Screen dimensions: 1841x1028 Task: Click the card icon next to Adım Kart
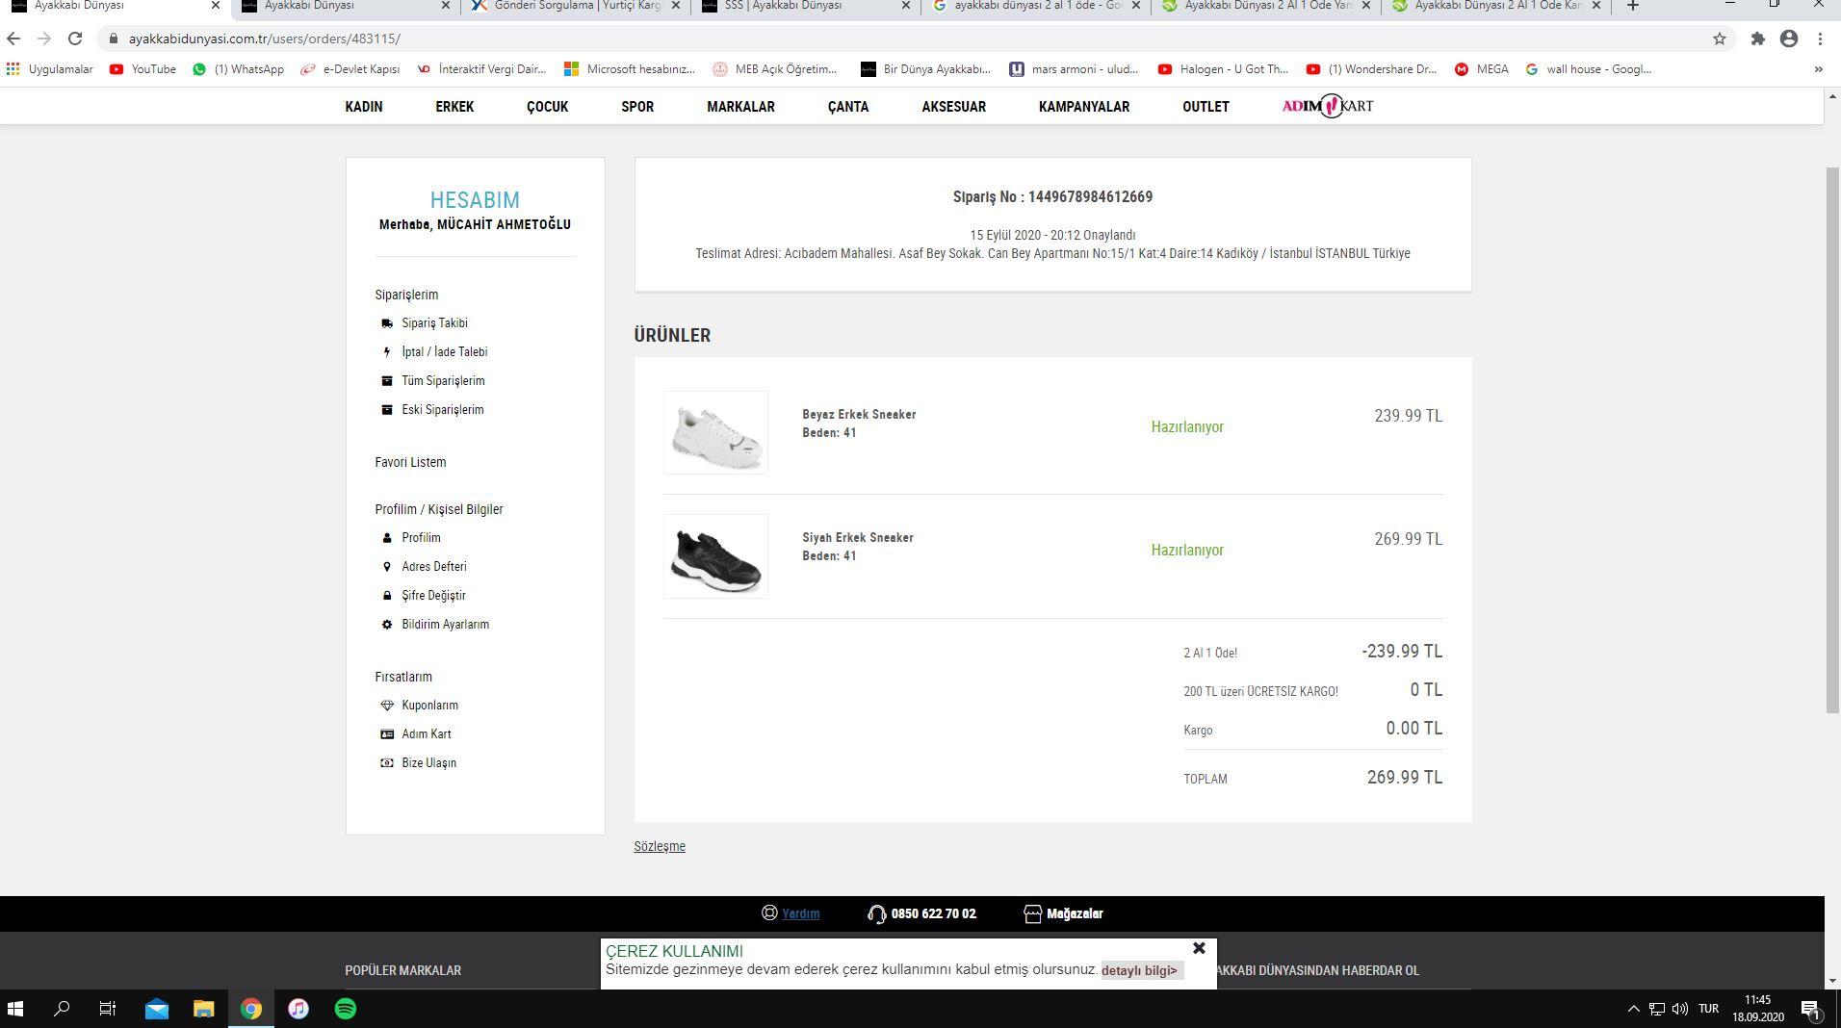[387, 734]
